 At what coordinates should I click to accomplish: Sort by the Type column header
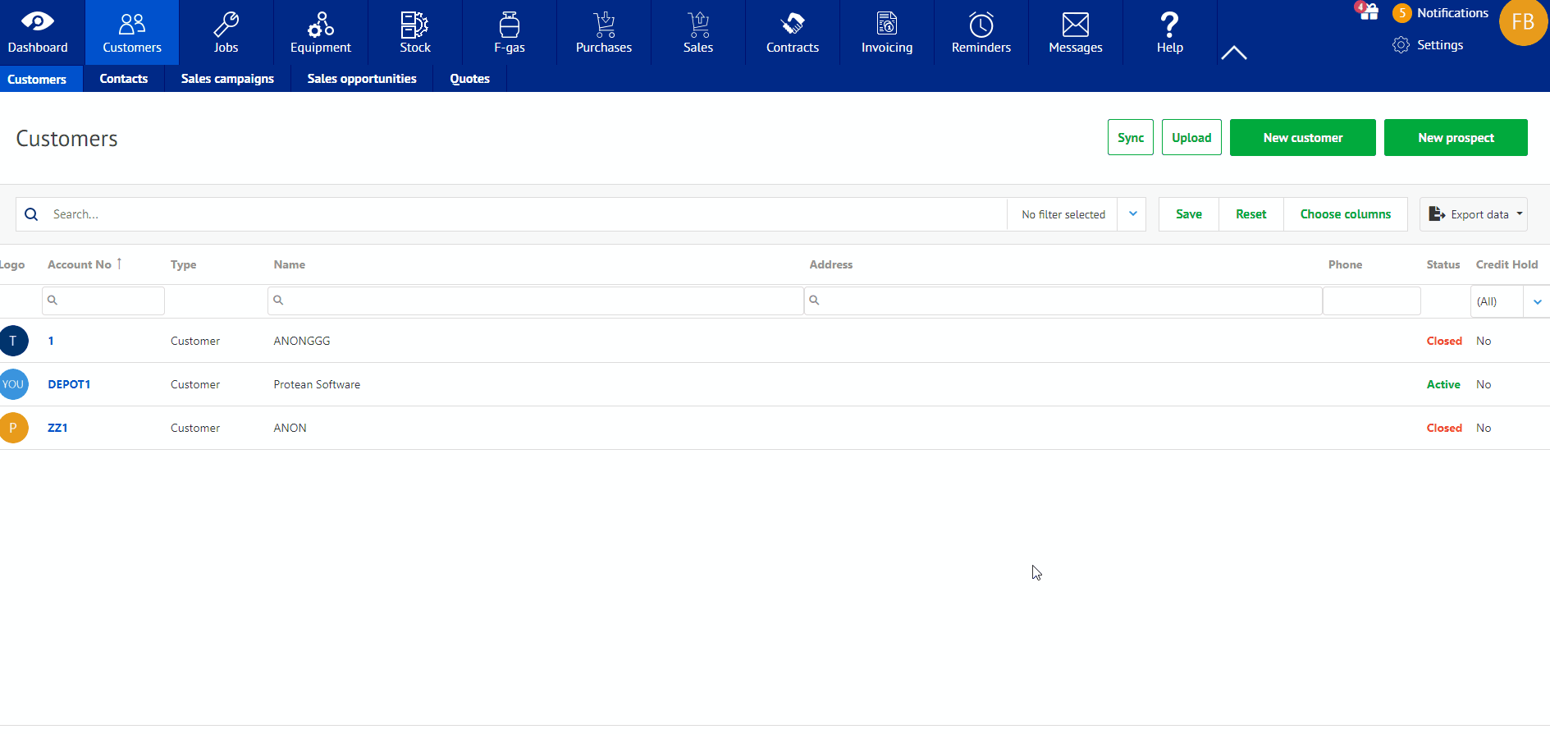click(184, 264)
